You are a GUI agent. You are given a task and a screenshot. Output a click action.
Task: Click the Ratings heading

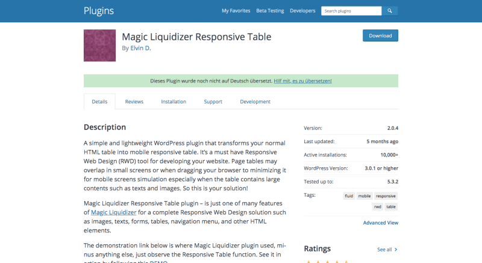[318, 249]
